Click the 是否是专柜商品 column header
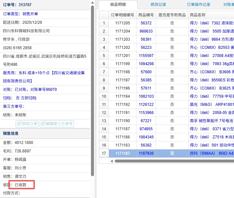The height and width of the screenshot is (198, 234). [x=172, y=15]
